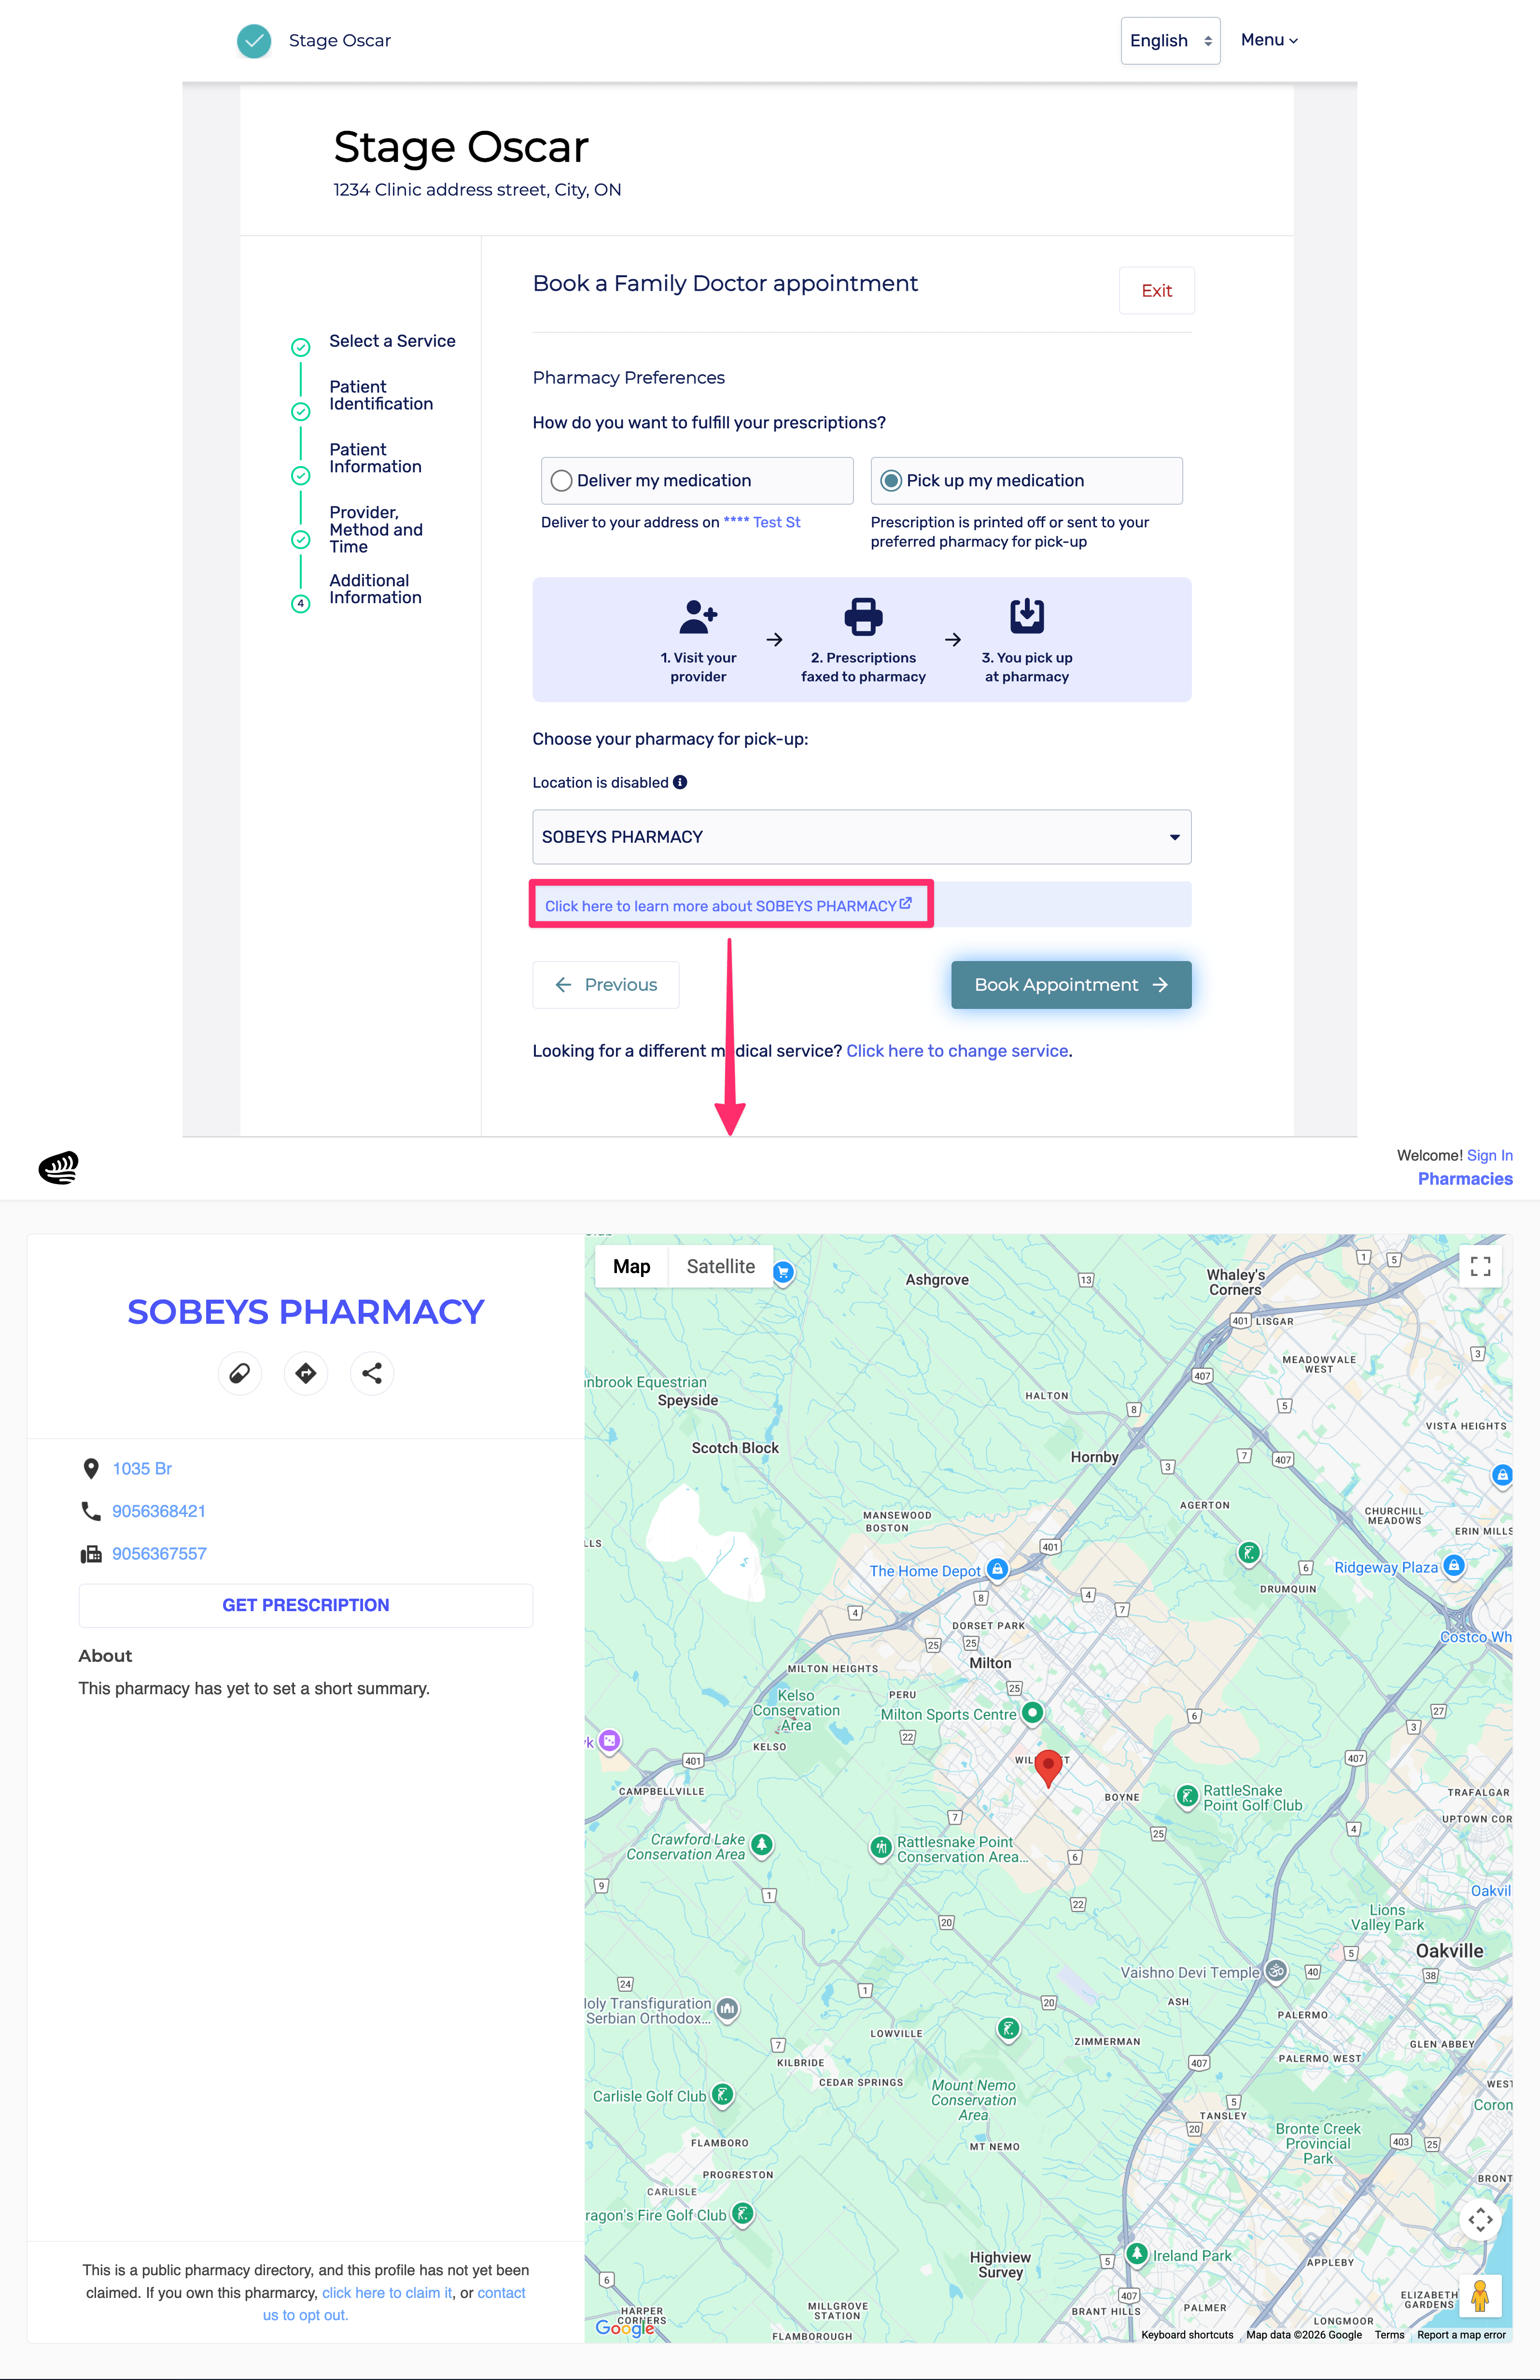Expand the Menu dropdown
This screenshot has width=1540, height=2380.
click(x=1268, y=40)
